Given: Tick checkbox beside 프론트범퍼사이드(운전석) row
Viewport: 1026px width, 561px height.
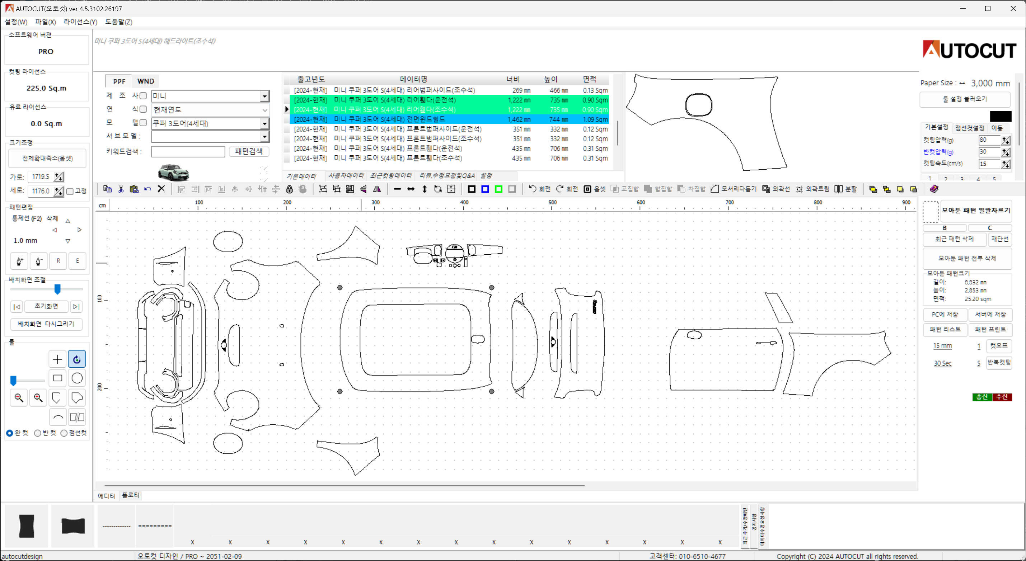Looking at the screenshot, I should click(287, 129).
